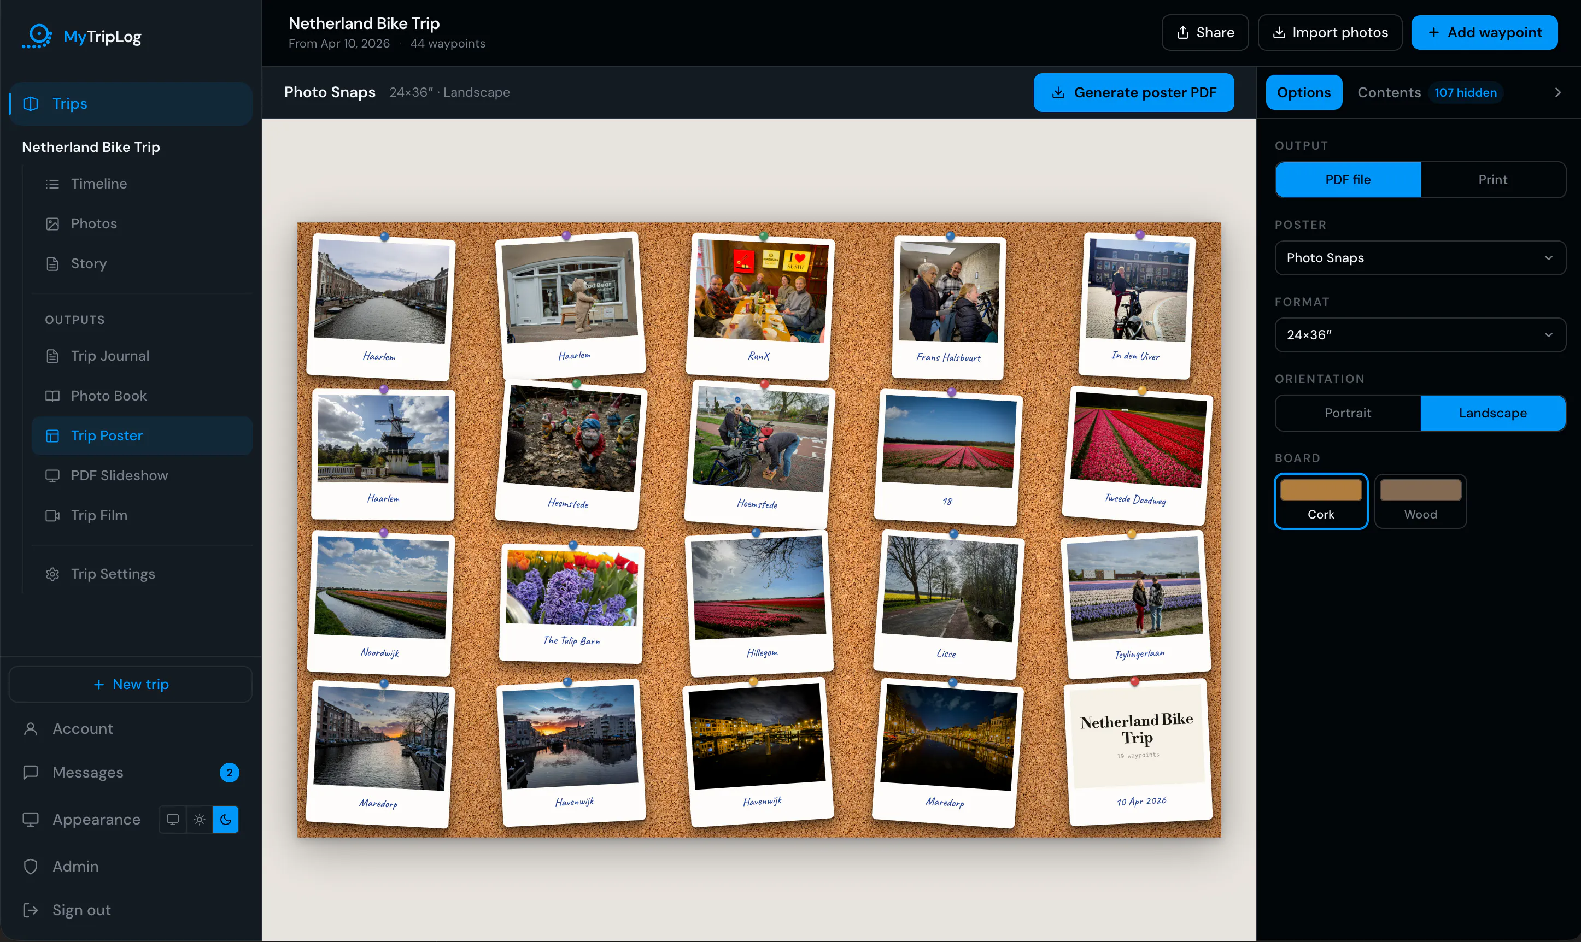Open the Poster style dropdown
The height and width of the screenshot is (942, 1581).
click(x=1420, y=258)
